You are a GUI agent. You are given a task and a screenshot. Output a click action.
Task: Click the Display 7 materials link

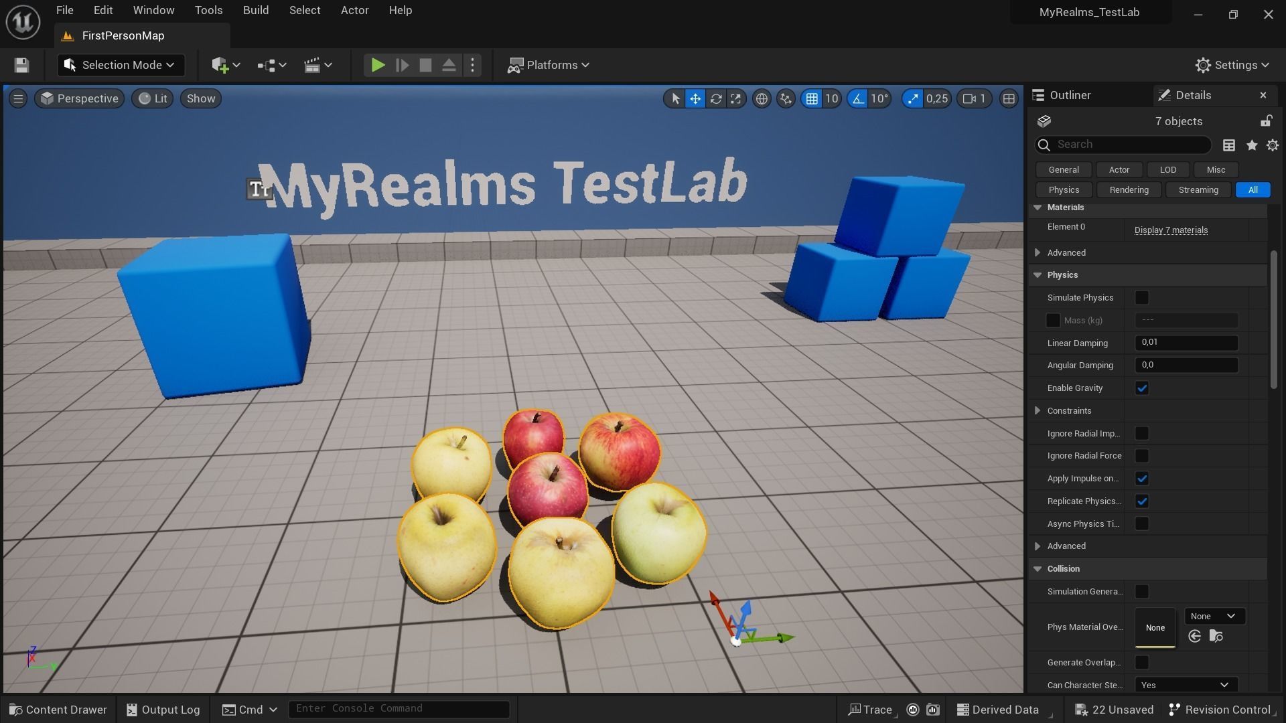coord(1171,230)
